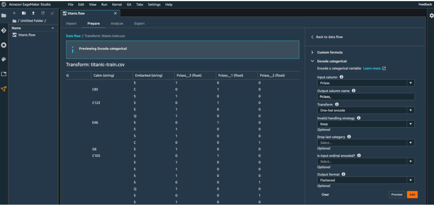
Task: Click the Learn more link
Action: pos(372,68)
